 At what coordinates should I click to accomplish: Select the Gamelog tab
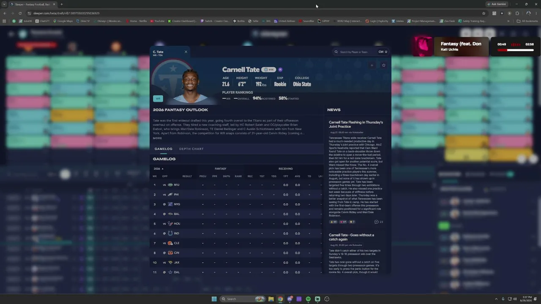[164, 149]
